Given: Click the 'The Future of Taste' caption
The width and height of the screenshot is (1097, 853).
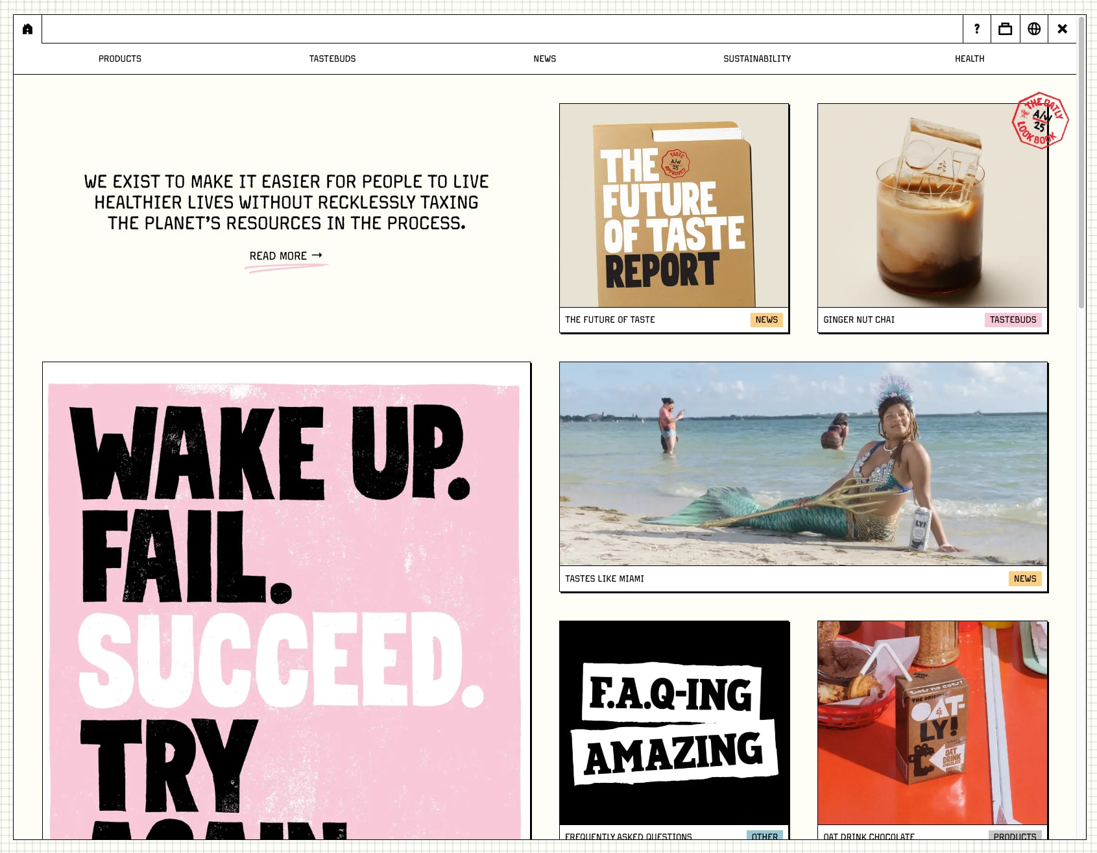Looking at the screenshot, I should [x=610, y=320].
